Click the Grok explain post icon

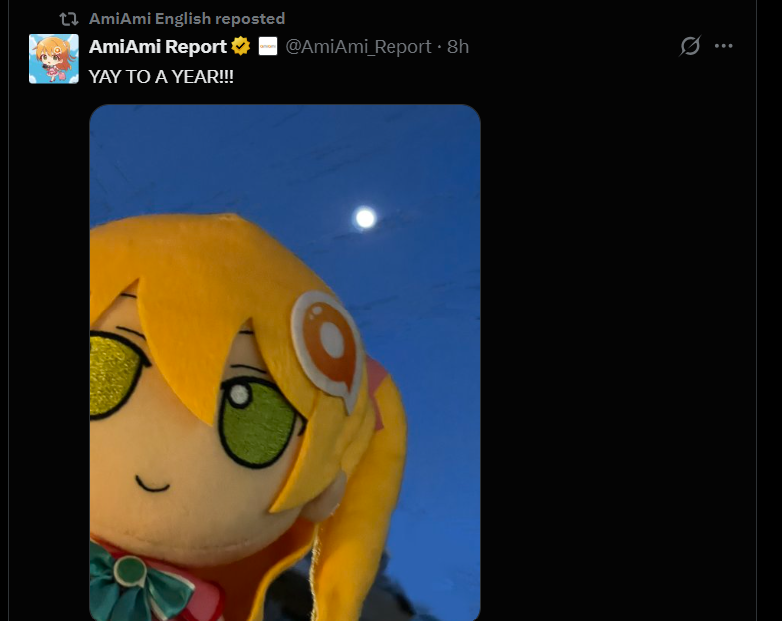pos(690,46)
